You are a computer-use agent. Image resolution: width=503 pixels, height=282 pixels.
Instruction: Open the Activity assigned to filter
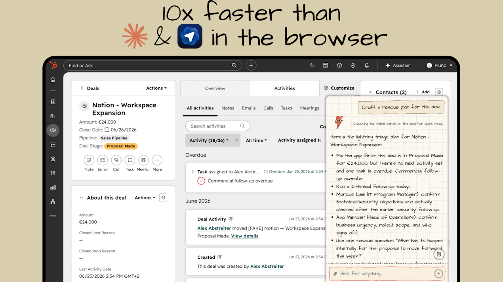pyautogui.click(x=299, y=140)
